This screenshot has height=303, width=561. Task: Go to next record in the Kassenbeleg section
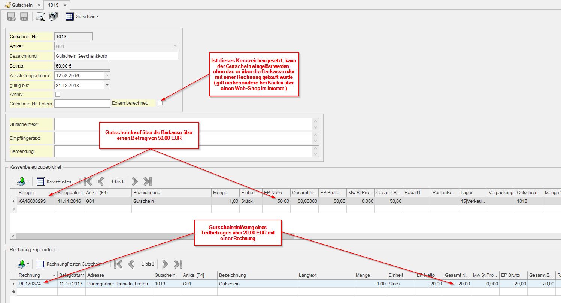pos(135,181)
